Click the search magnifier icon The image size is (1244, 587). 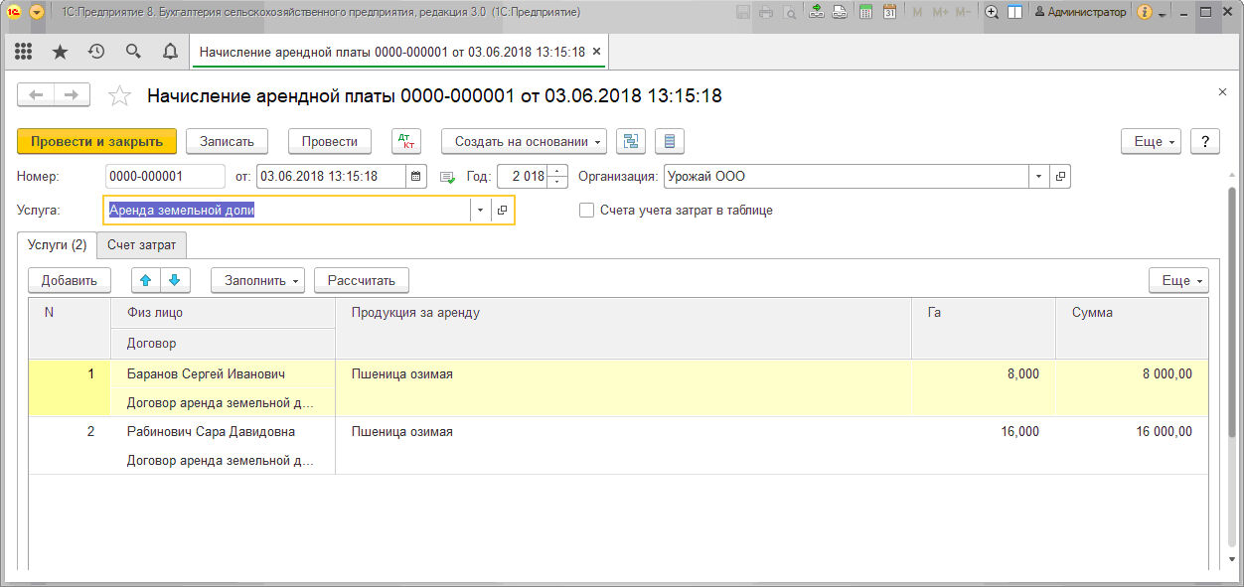(133, 52)
